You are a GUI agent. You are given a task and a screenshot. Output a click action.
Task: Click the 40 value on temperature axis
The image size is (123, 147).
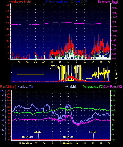coord(114,91)
